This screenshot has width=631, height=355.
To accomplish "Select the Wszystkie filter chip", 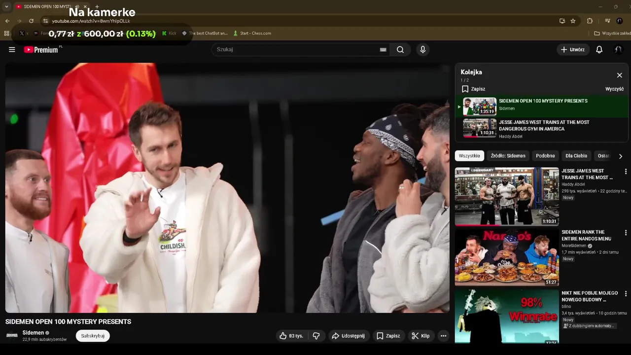I will point(469,156).
